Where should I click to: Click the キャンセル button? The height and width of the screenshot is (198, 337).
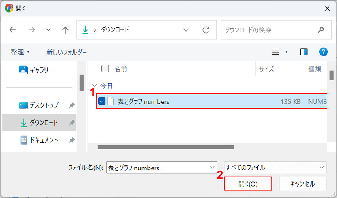(x=303, y=184)
